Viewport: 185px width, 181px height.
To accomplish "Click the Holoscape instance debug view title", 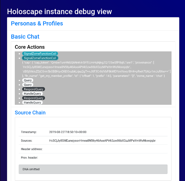I will click(x=59, y=11).
